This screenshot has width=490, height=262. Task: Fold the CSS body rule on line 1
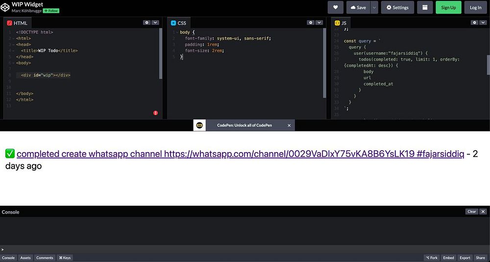tap(177, 32)
